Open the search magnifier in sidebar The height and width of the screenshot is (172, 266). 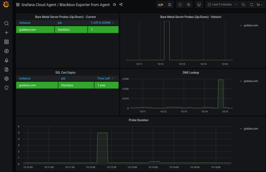[x=7, y=23]
